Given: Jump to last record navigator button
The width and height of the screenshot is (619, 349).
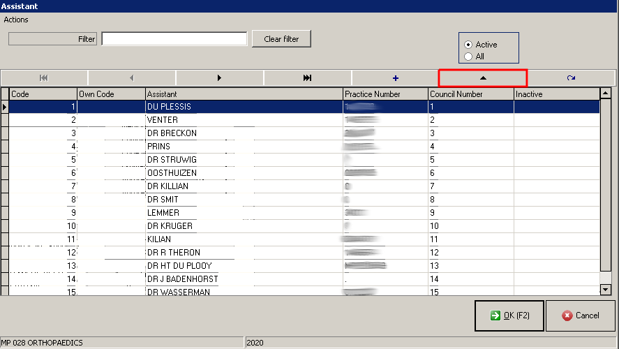Looking at the screenshot, I should click(307, 78).
